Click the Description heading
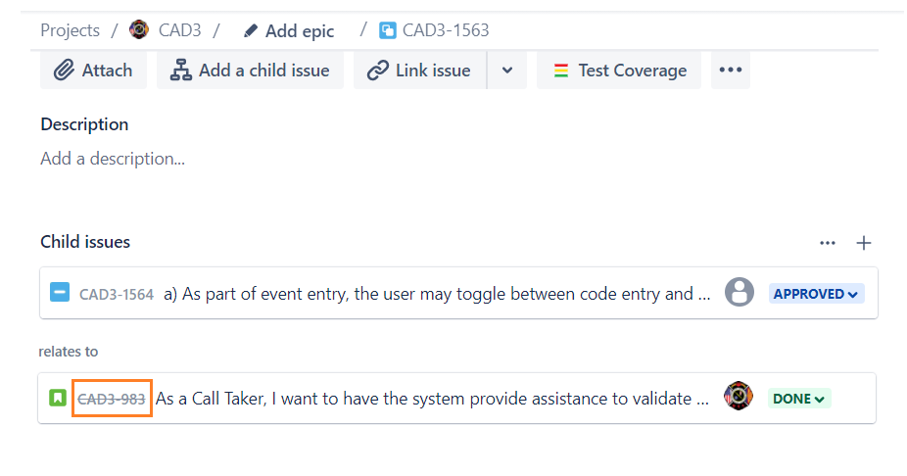The width and height of the screenshot is (907, 476). 84,124
